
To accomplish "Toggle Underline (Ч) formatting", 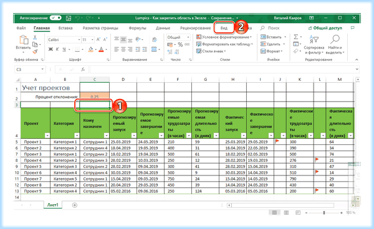I will click(x=64, y=49).
